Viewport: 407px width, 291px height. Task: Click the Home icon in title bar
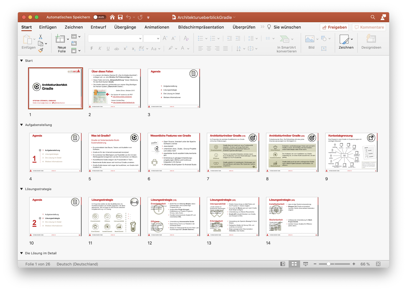(x=112, y=17)
